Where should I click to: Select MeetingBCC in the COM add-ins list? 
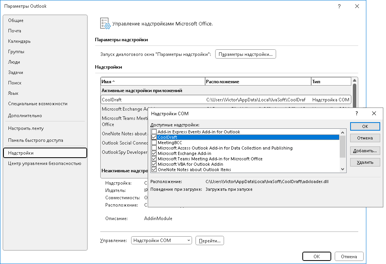pyautogui.click(x=170, y=143)
